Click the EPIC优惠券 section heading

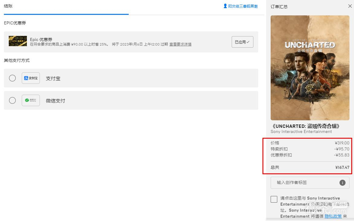(x=15, y=23)
